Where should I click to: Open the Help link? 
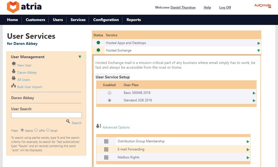tap(207, 7)
